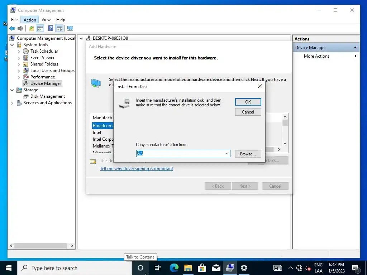
Task: Select Event Viewer in the tree
Action: pyautogui.click(x=42, y=58)
